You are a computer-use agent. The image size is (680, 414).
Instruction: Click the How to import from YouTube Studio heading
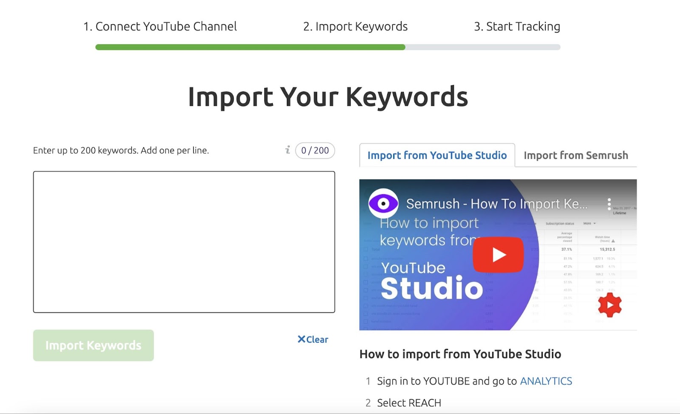tap(460, 354)
